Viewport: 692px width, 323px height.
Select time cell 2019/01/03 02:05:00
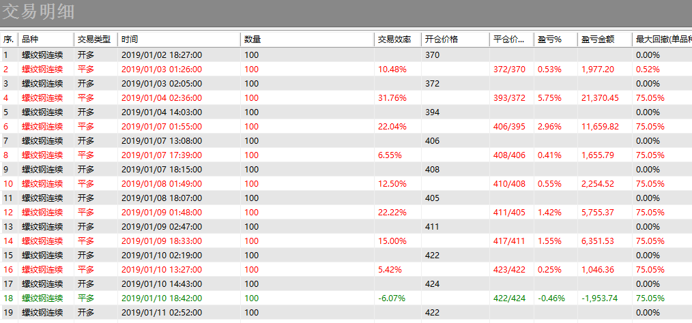click(x=162, y=84)
